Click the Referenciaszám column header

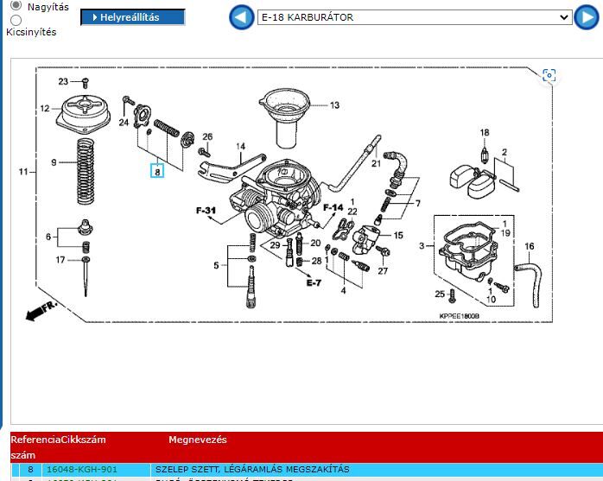(35, 447)
